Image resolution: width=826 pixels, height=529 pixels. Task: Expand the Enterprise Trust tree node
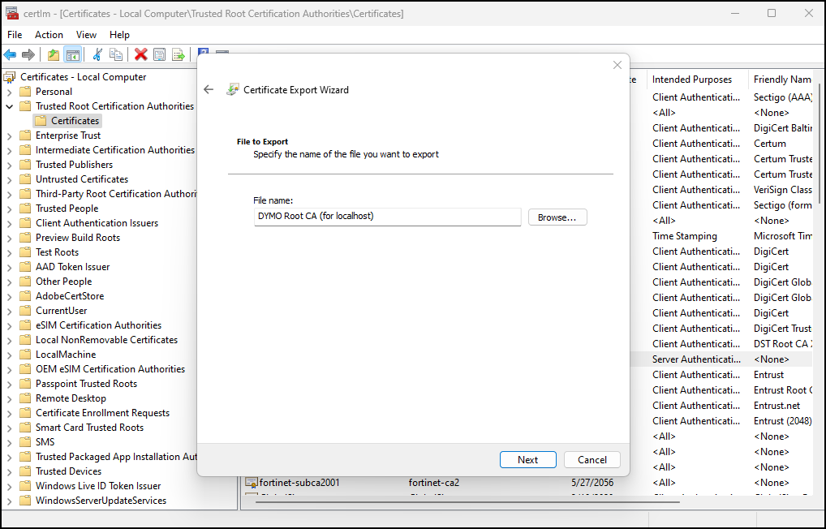click(x=10, y=135)
